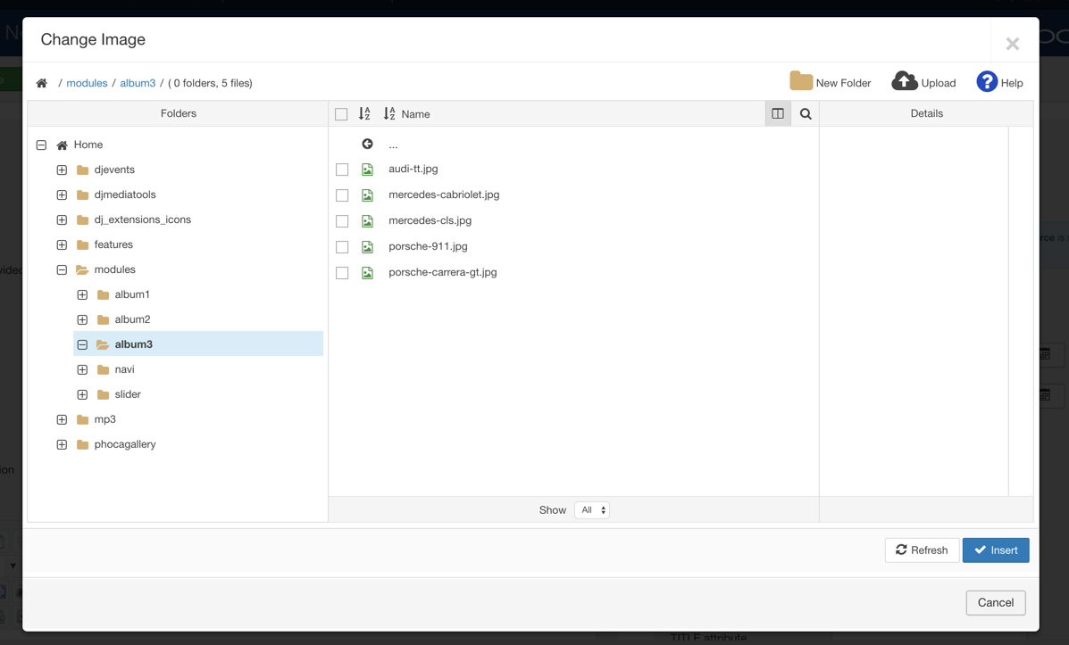Click the features folder icon

(82, 244)
